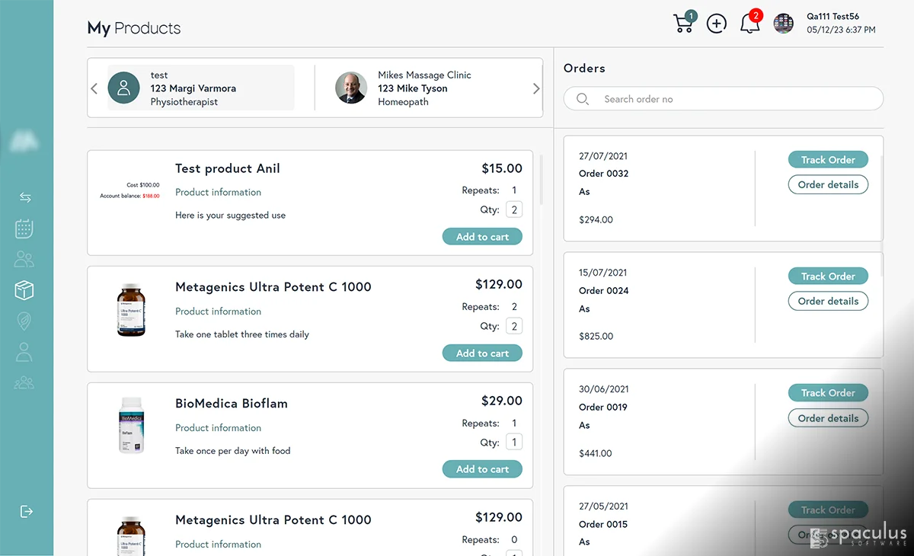The height and width of the screenshot is (556, 914).
Task: Click the $825.00 order total
Action: 596,336
